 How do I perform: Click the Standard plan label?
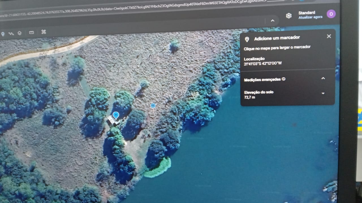[x=307, y=13]
